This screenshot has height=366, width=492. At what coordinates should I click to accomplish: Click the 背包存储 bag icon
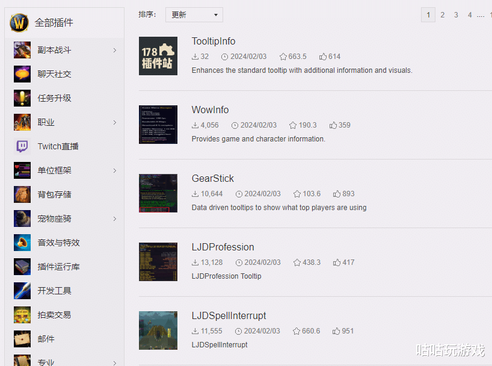pos(22,194)
